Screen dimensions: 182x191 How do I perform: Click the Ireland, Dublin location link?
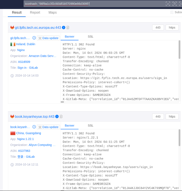tap(26, 44)
